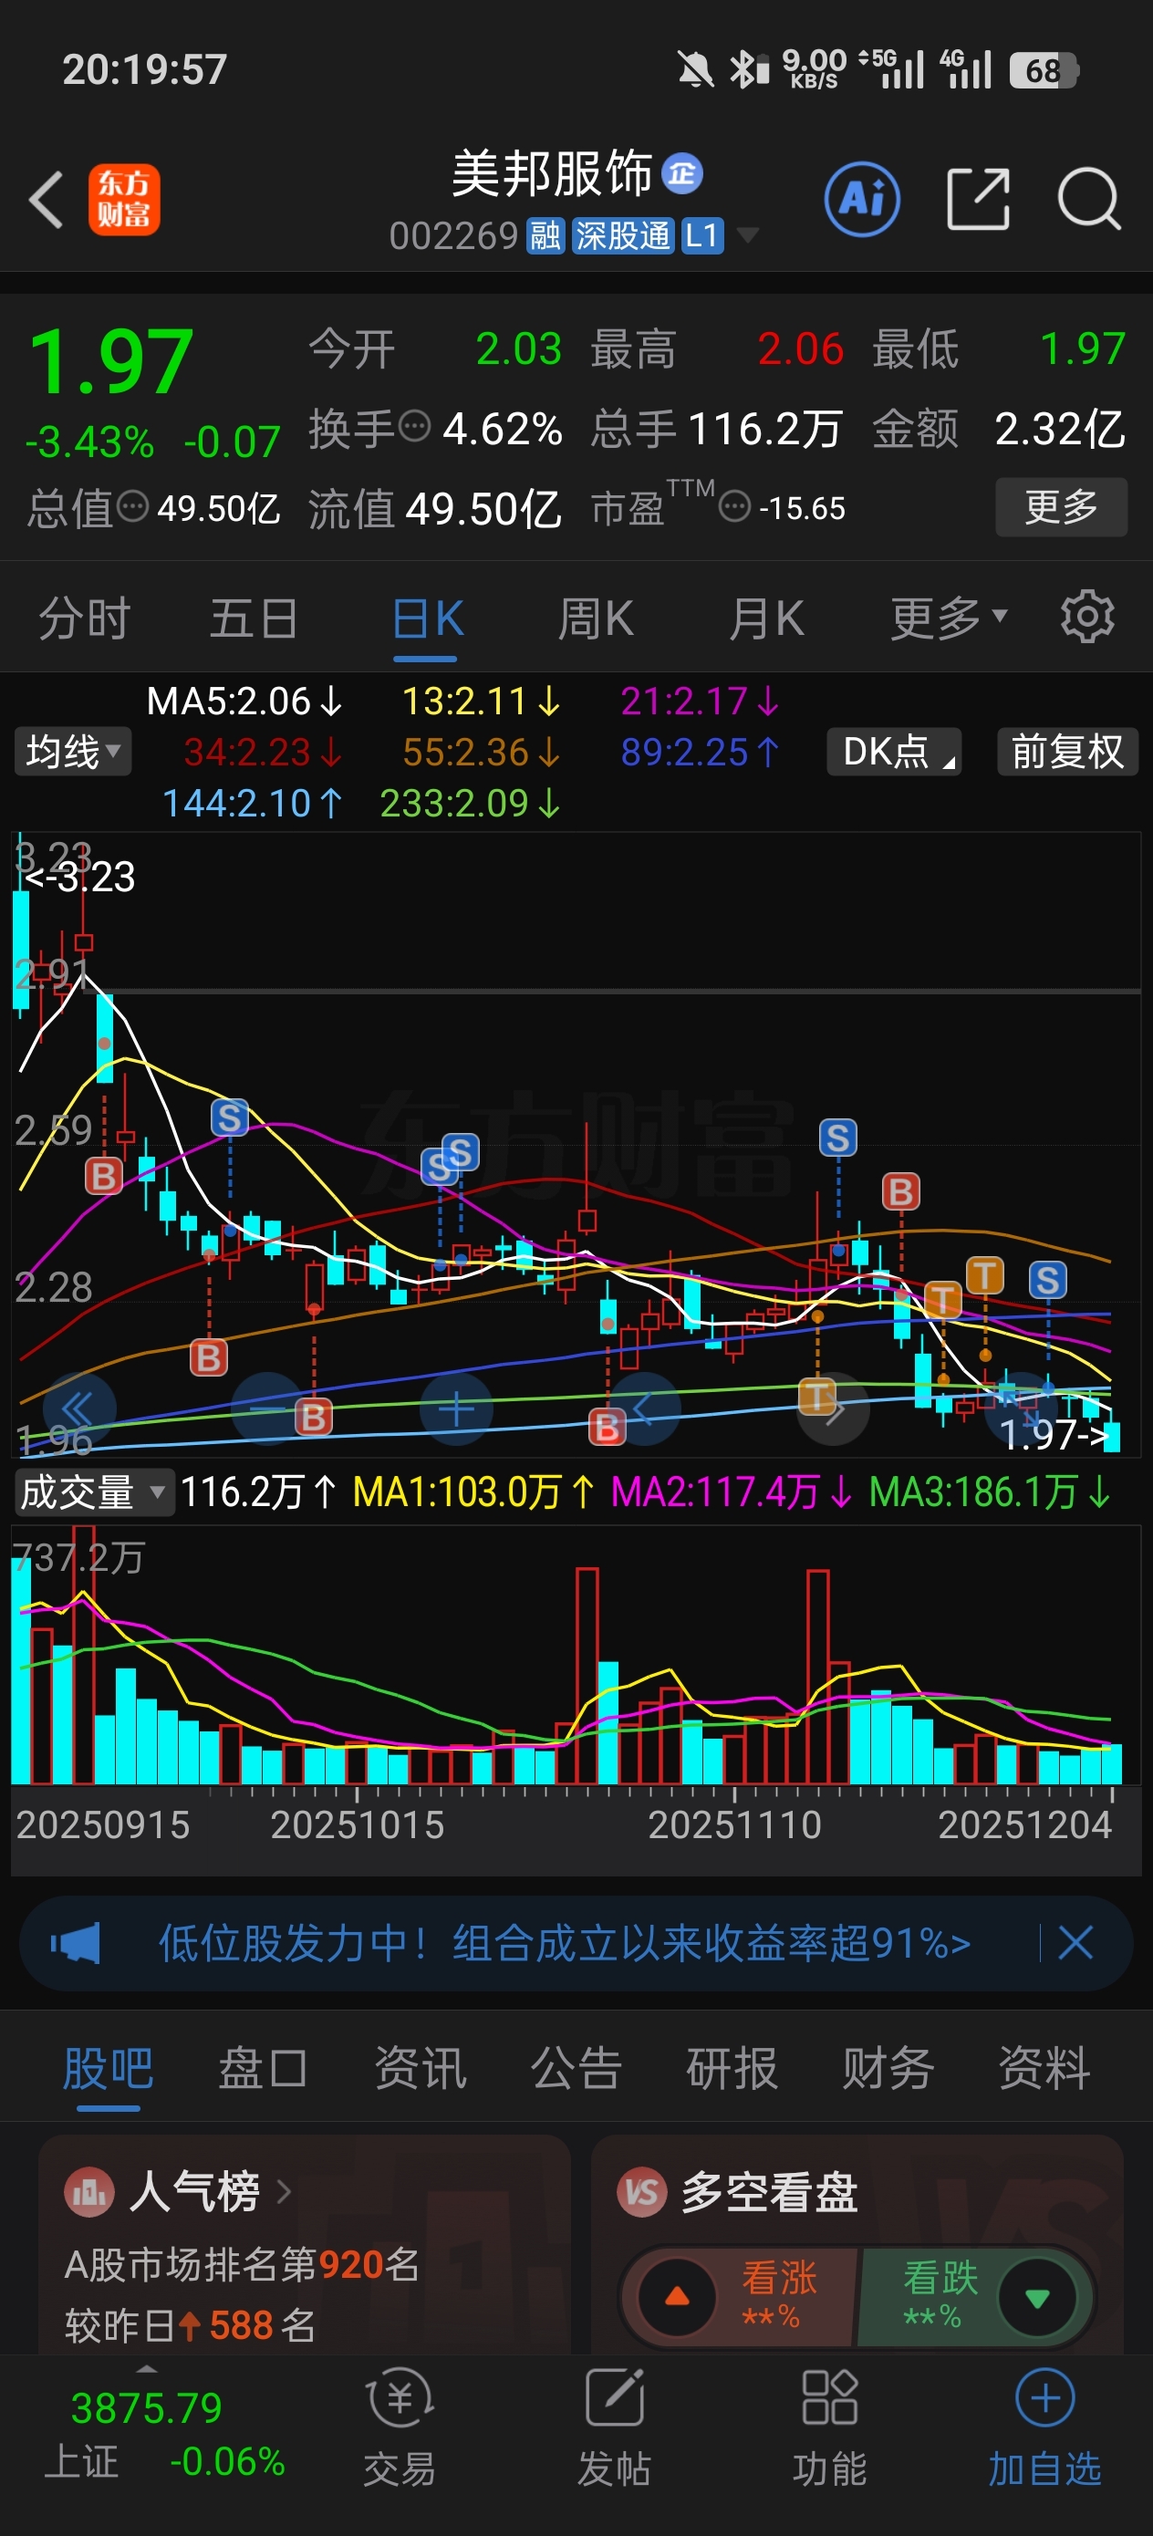Vote 看跌 bearish button
This screenshot has width=1153, height=2536.
pyautogui.click(x=974, y=2296)
